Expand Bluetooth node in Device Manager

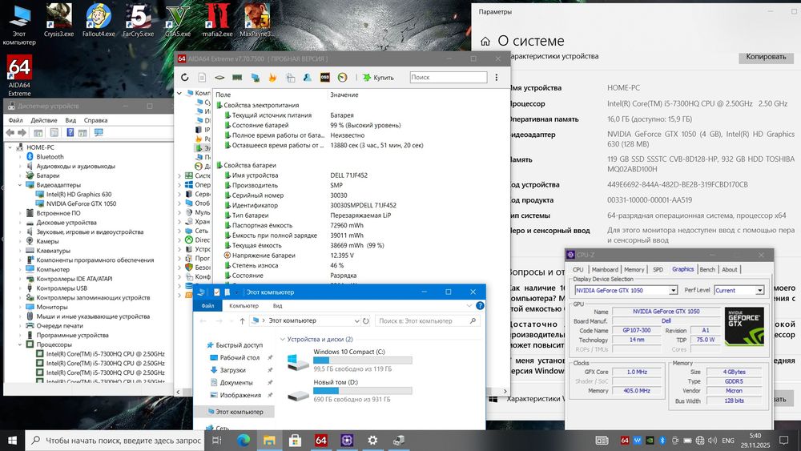pos(21,157)
